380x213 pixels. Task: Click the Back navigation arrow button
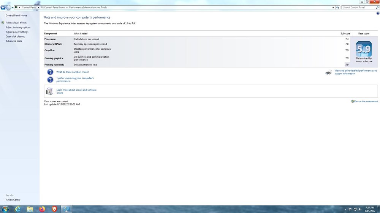pos(3,7)
